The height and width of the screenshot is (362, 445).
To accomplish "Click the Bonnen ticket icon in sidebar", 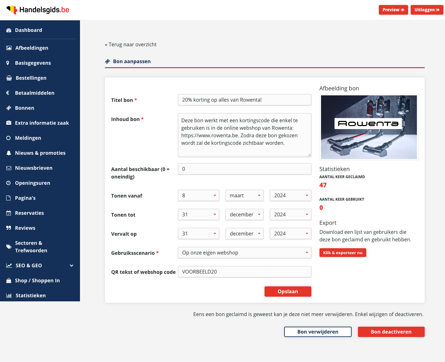I will [x=9, y=108].
